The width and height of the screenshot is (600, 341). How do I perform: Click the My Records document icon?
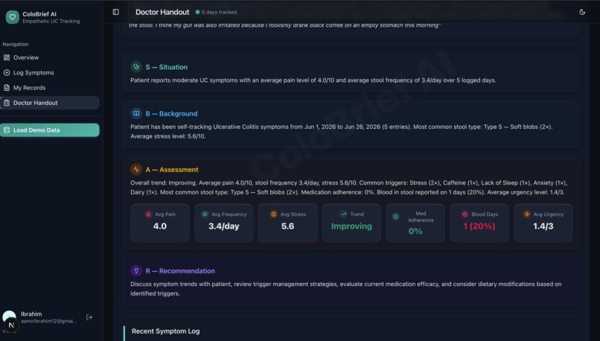(x=7, y=88)
